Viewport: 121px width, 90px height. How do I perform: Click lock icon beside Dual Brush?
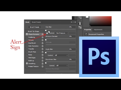click(43, 43)
